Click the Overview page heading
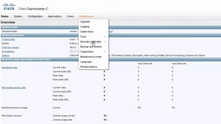This screenshot has width=221, height=124. point(8,22)
